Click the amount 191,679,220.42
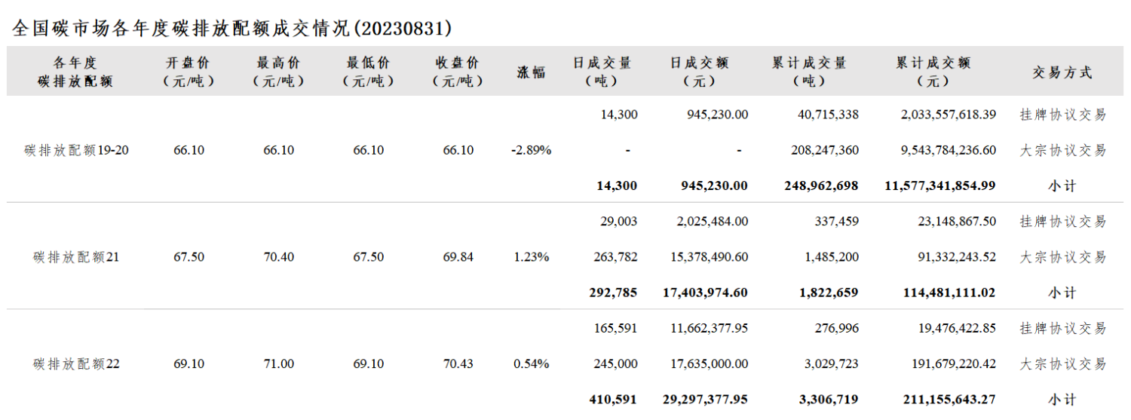Viewport: 1131px width, 420px height. (952, 364)
